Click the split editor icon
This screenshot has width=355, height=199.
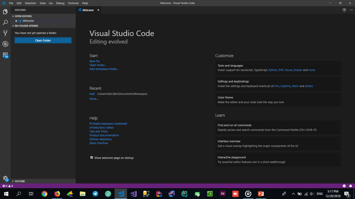click(x=344, y=10)
